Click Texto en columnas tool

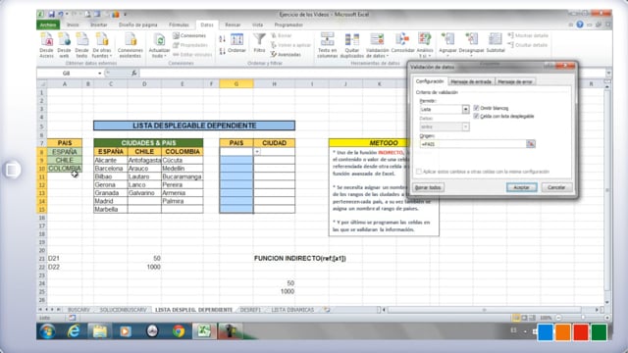tap(327, 46)
